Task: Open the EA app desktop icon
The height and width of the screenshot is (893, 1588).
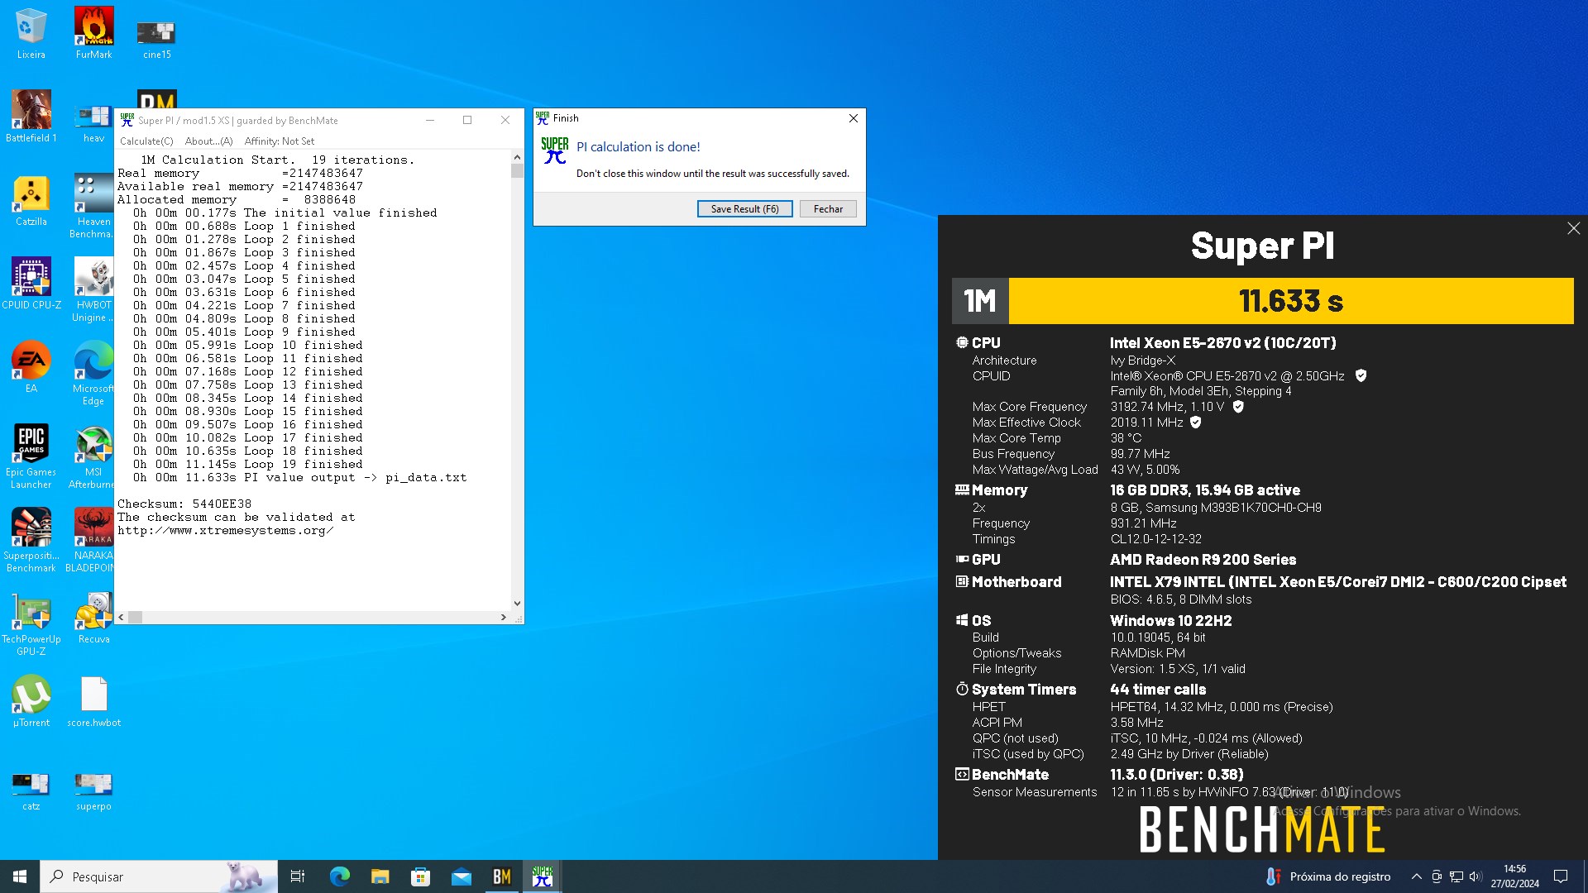Action: pos(31,367)
